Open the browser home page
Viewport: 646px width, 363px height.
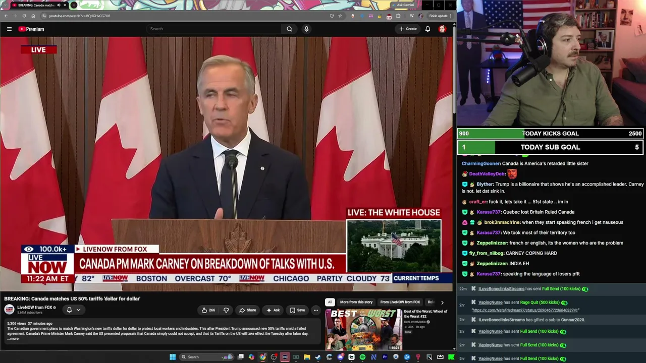click(33, 16)
